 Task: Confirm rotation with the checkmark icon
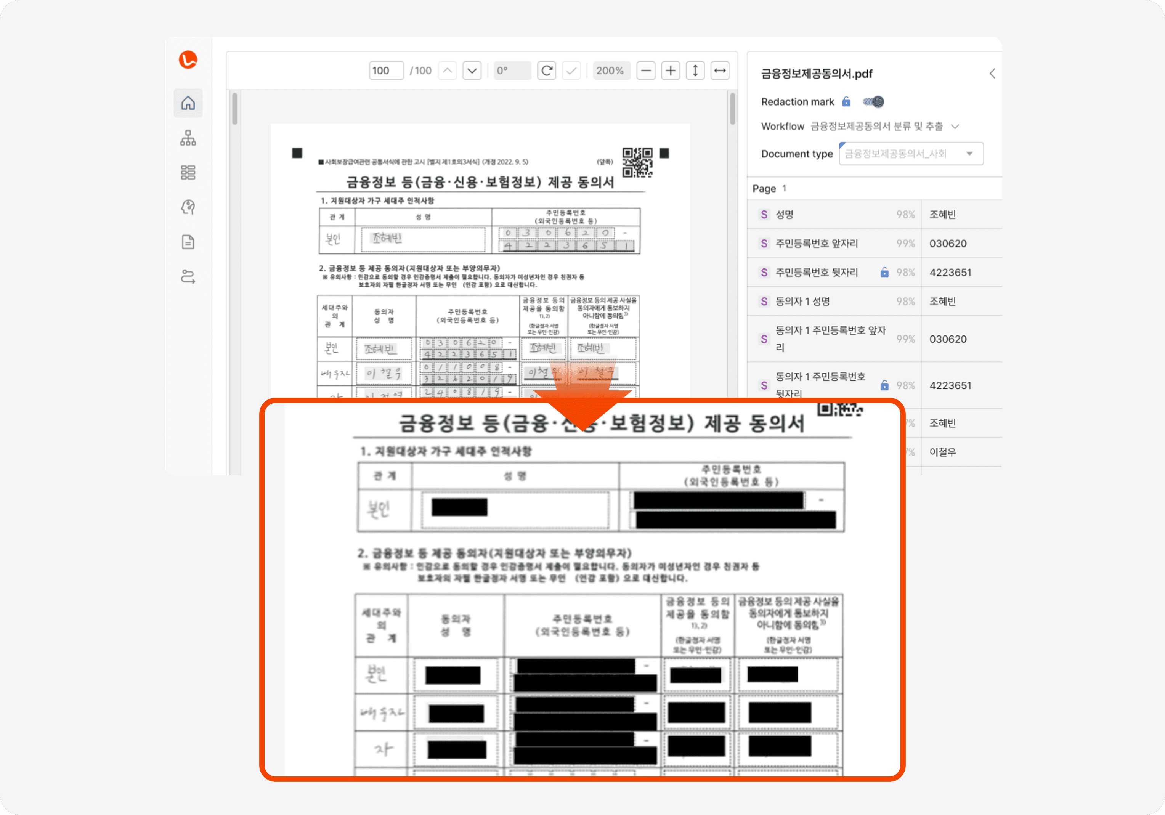(x=571, y=71)
